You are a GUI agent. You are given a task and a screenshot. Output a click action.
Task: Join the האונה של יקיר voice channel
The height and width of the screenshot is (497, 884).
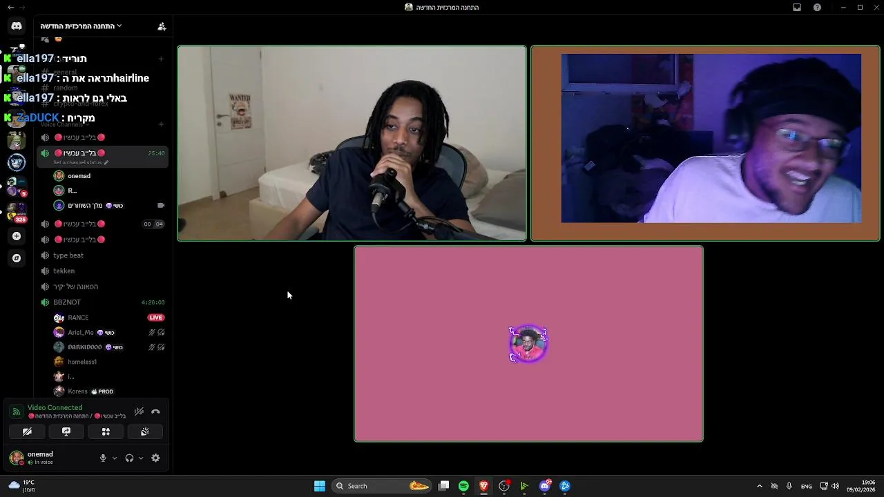tap(102, 286)
